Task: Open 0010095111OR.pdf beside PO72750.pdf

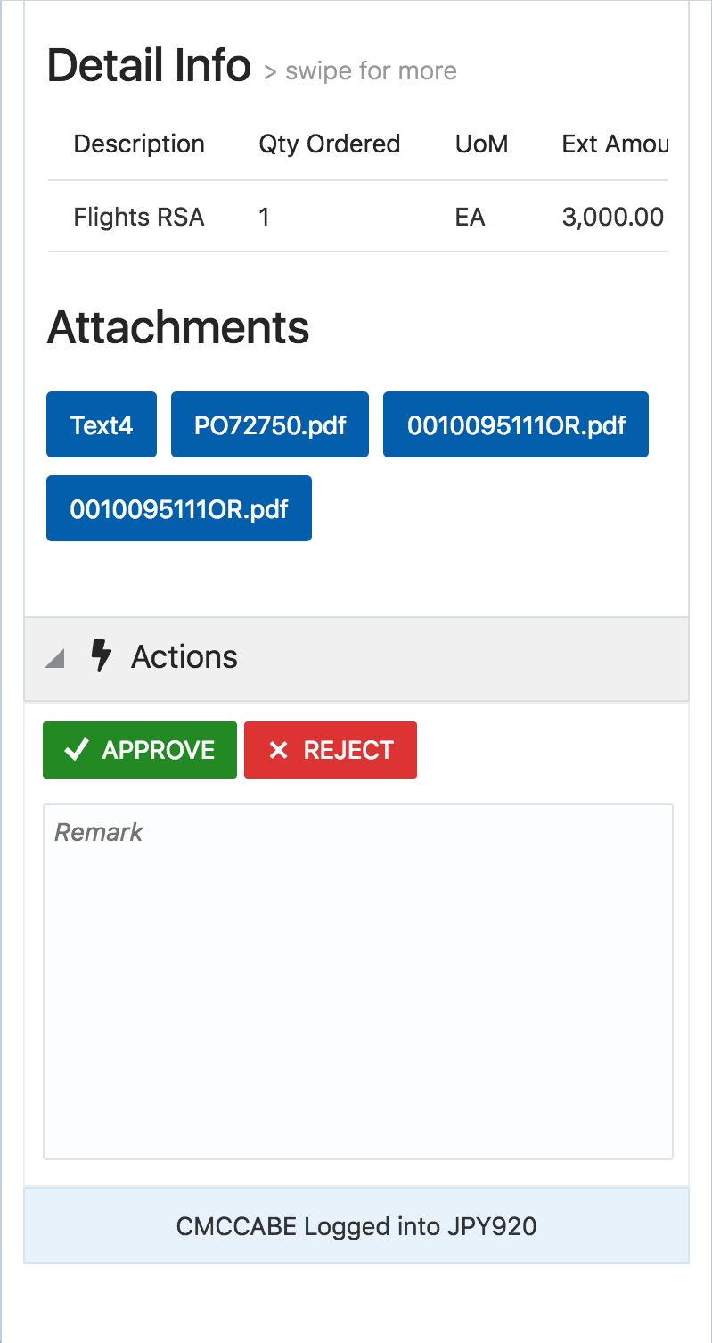Action: [516, 424]
